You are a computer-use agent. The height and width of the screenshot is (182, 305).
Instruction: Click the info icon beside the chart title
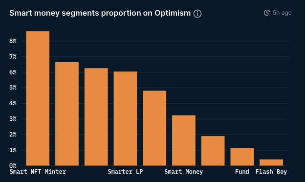coord(197,14)
